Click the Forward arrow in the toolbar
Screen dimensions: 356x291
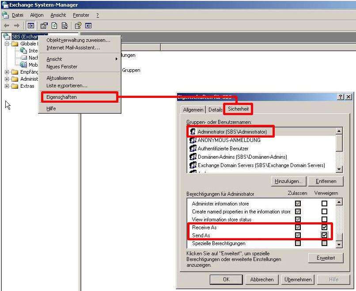(17, 26)
